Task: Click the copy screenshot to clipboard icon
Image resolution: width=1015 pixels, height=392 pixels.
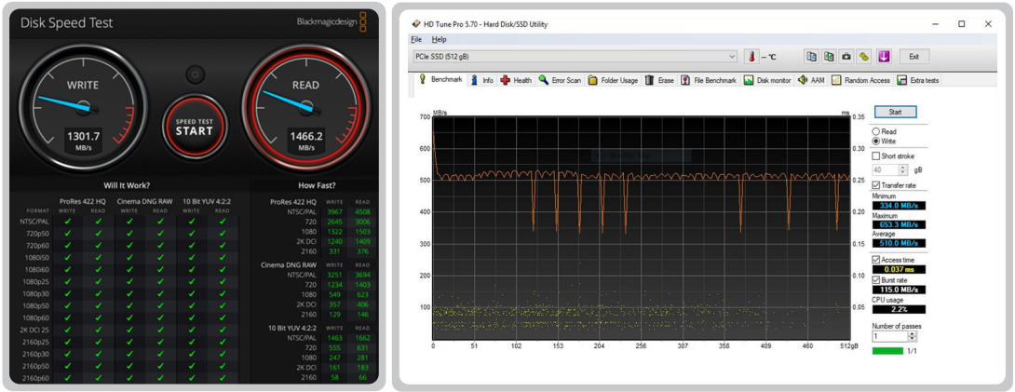Action: [829, 56]
